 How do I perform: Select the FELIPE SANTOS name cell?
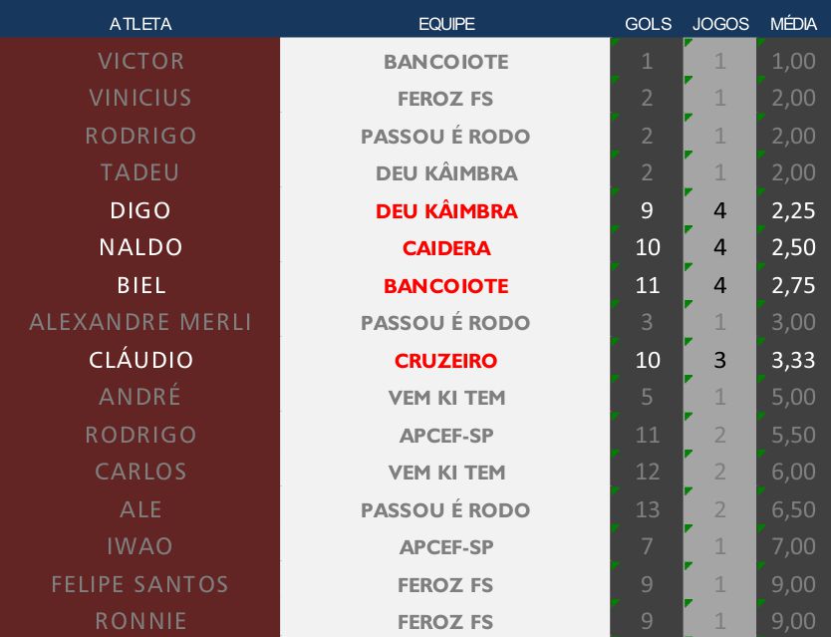(x=140, y=584)
